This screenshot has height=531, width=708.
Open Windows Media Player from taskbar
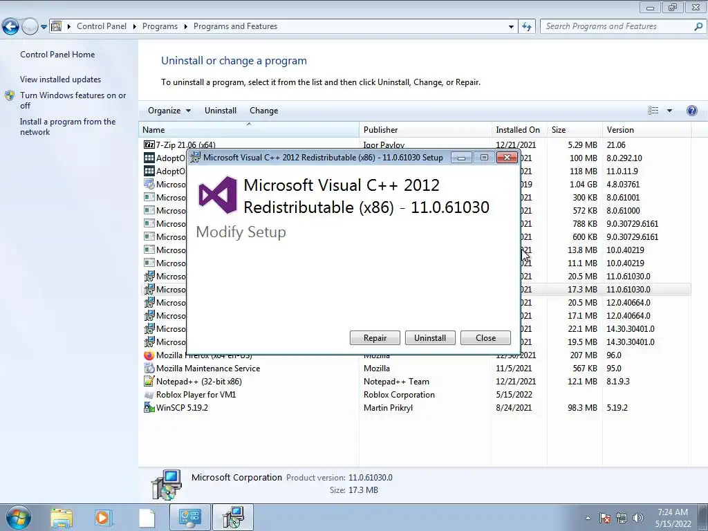(103, 518)
